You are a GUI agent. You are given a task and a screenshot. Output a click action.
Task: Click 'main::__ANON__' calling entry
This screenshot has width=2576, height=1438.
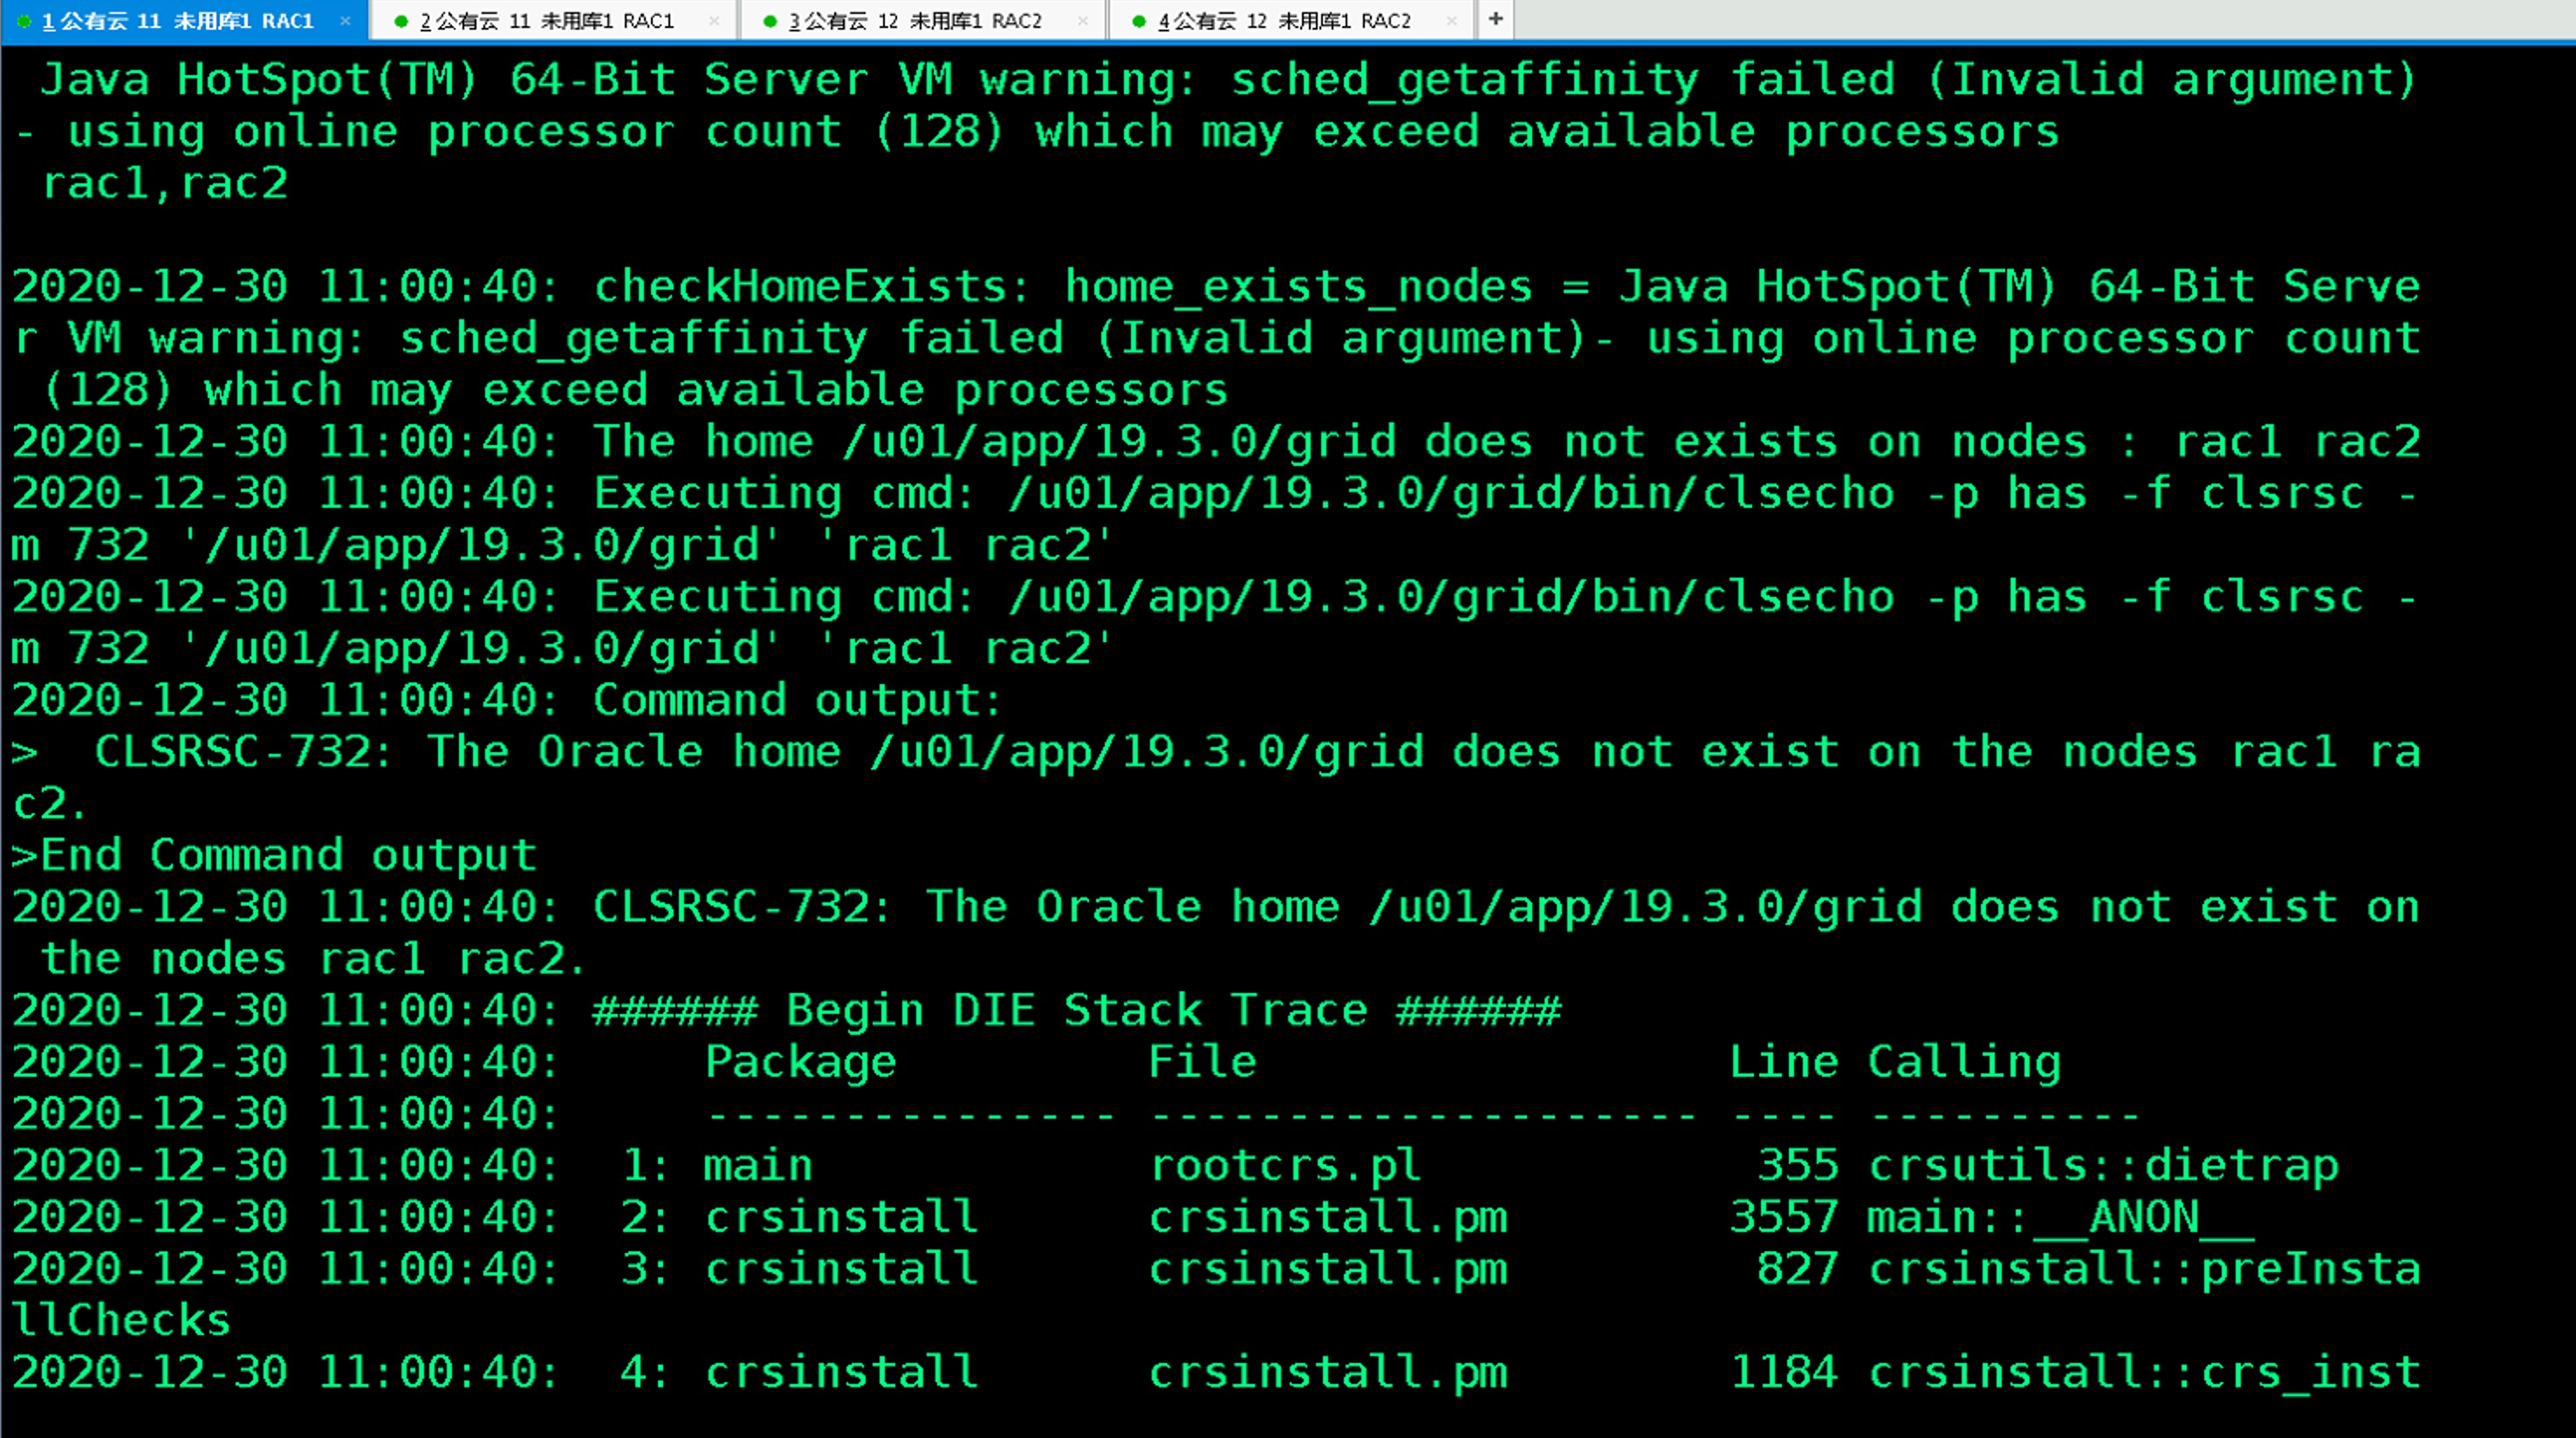tap(2061, 1217)
